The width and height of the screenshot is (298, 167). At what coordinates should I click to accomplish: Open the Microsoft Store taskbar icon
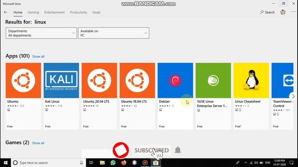click(156, 163)
